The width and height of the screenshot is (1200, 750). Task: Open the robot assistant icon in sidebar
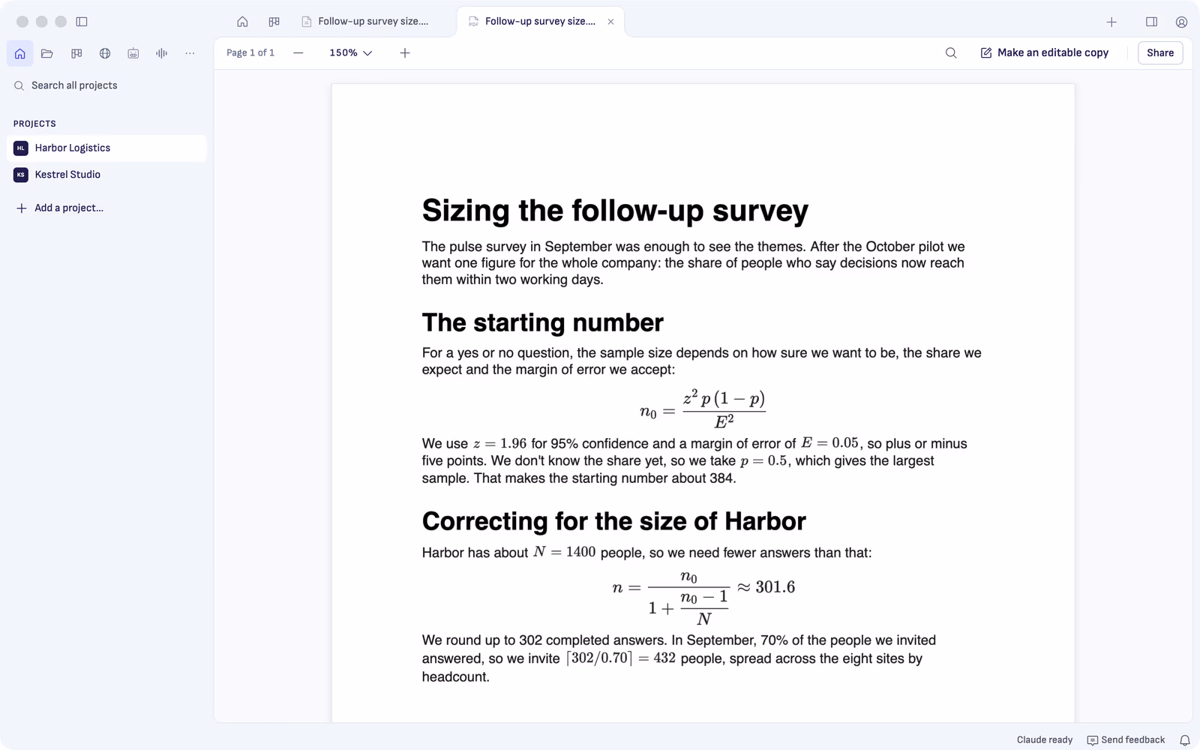pyautogui.click(x=133, y=53)
